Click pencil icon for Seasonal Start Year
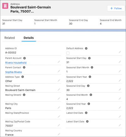This screenshot has width=126, height=137. point(120,81)
